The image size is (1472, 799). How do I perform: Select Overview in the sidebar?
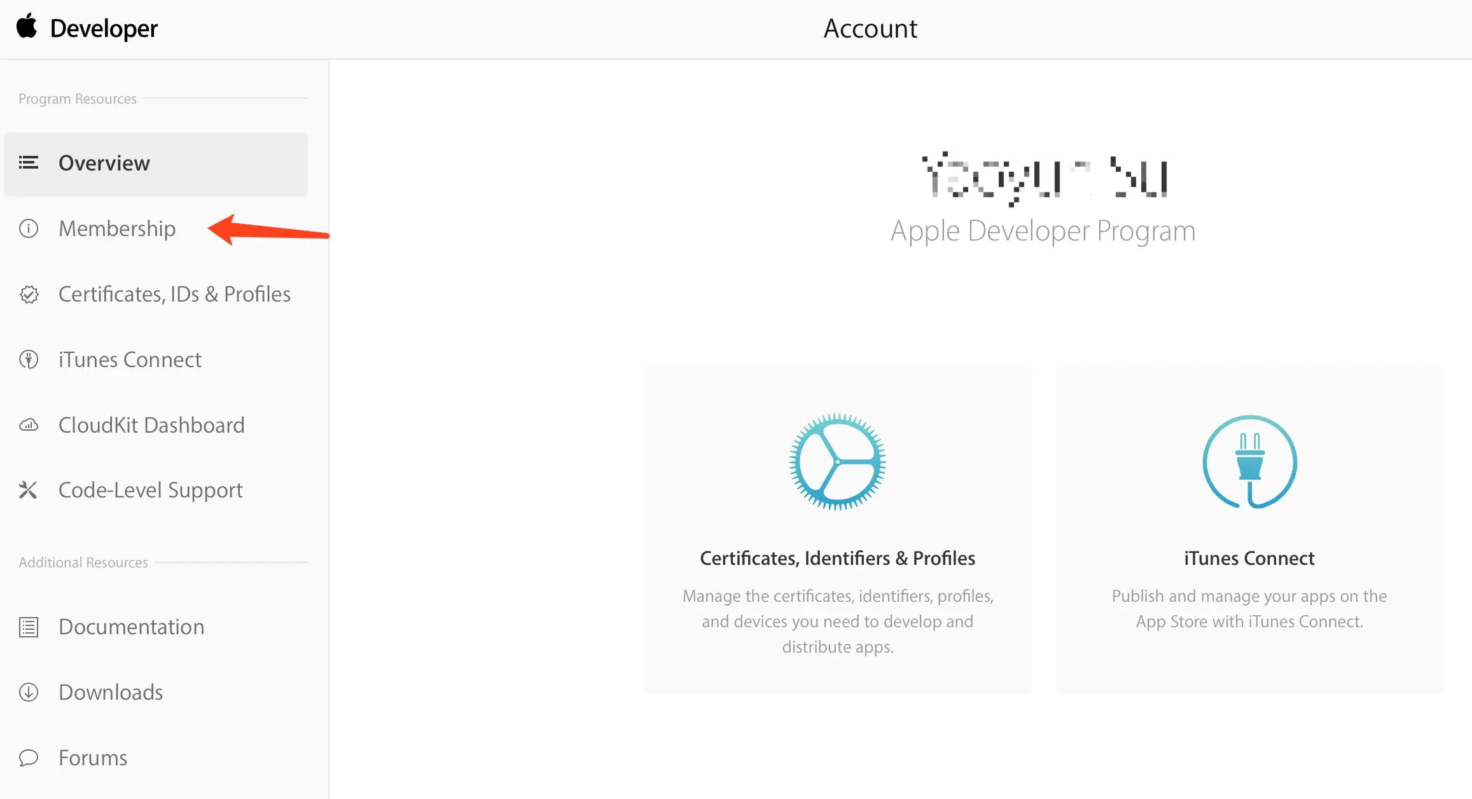(x=156, y=164)
